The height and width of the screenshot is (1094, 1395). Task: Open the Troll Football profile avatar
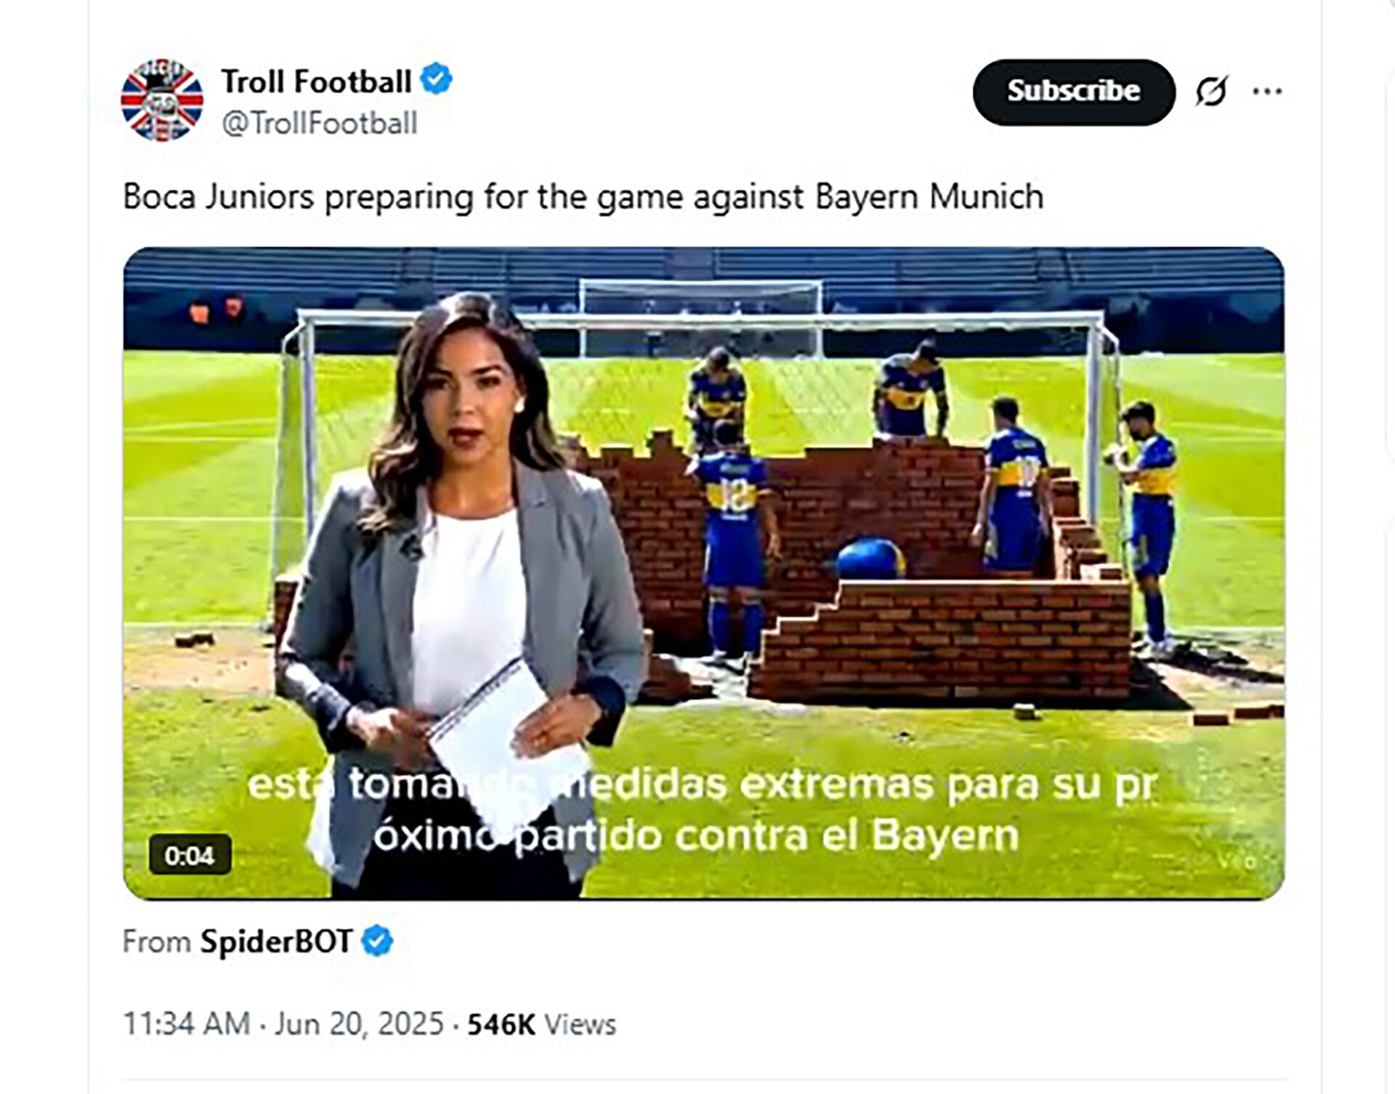click(x=161, y=100)
